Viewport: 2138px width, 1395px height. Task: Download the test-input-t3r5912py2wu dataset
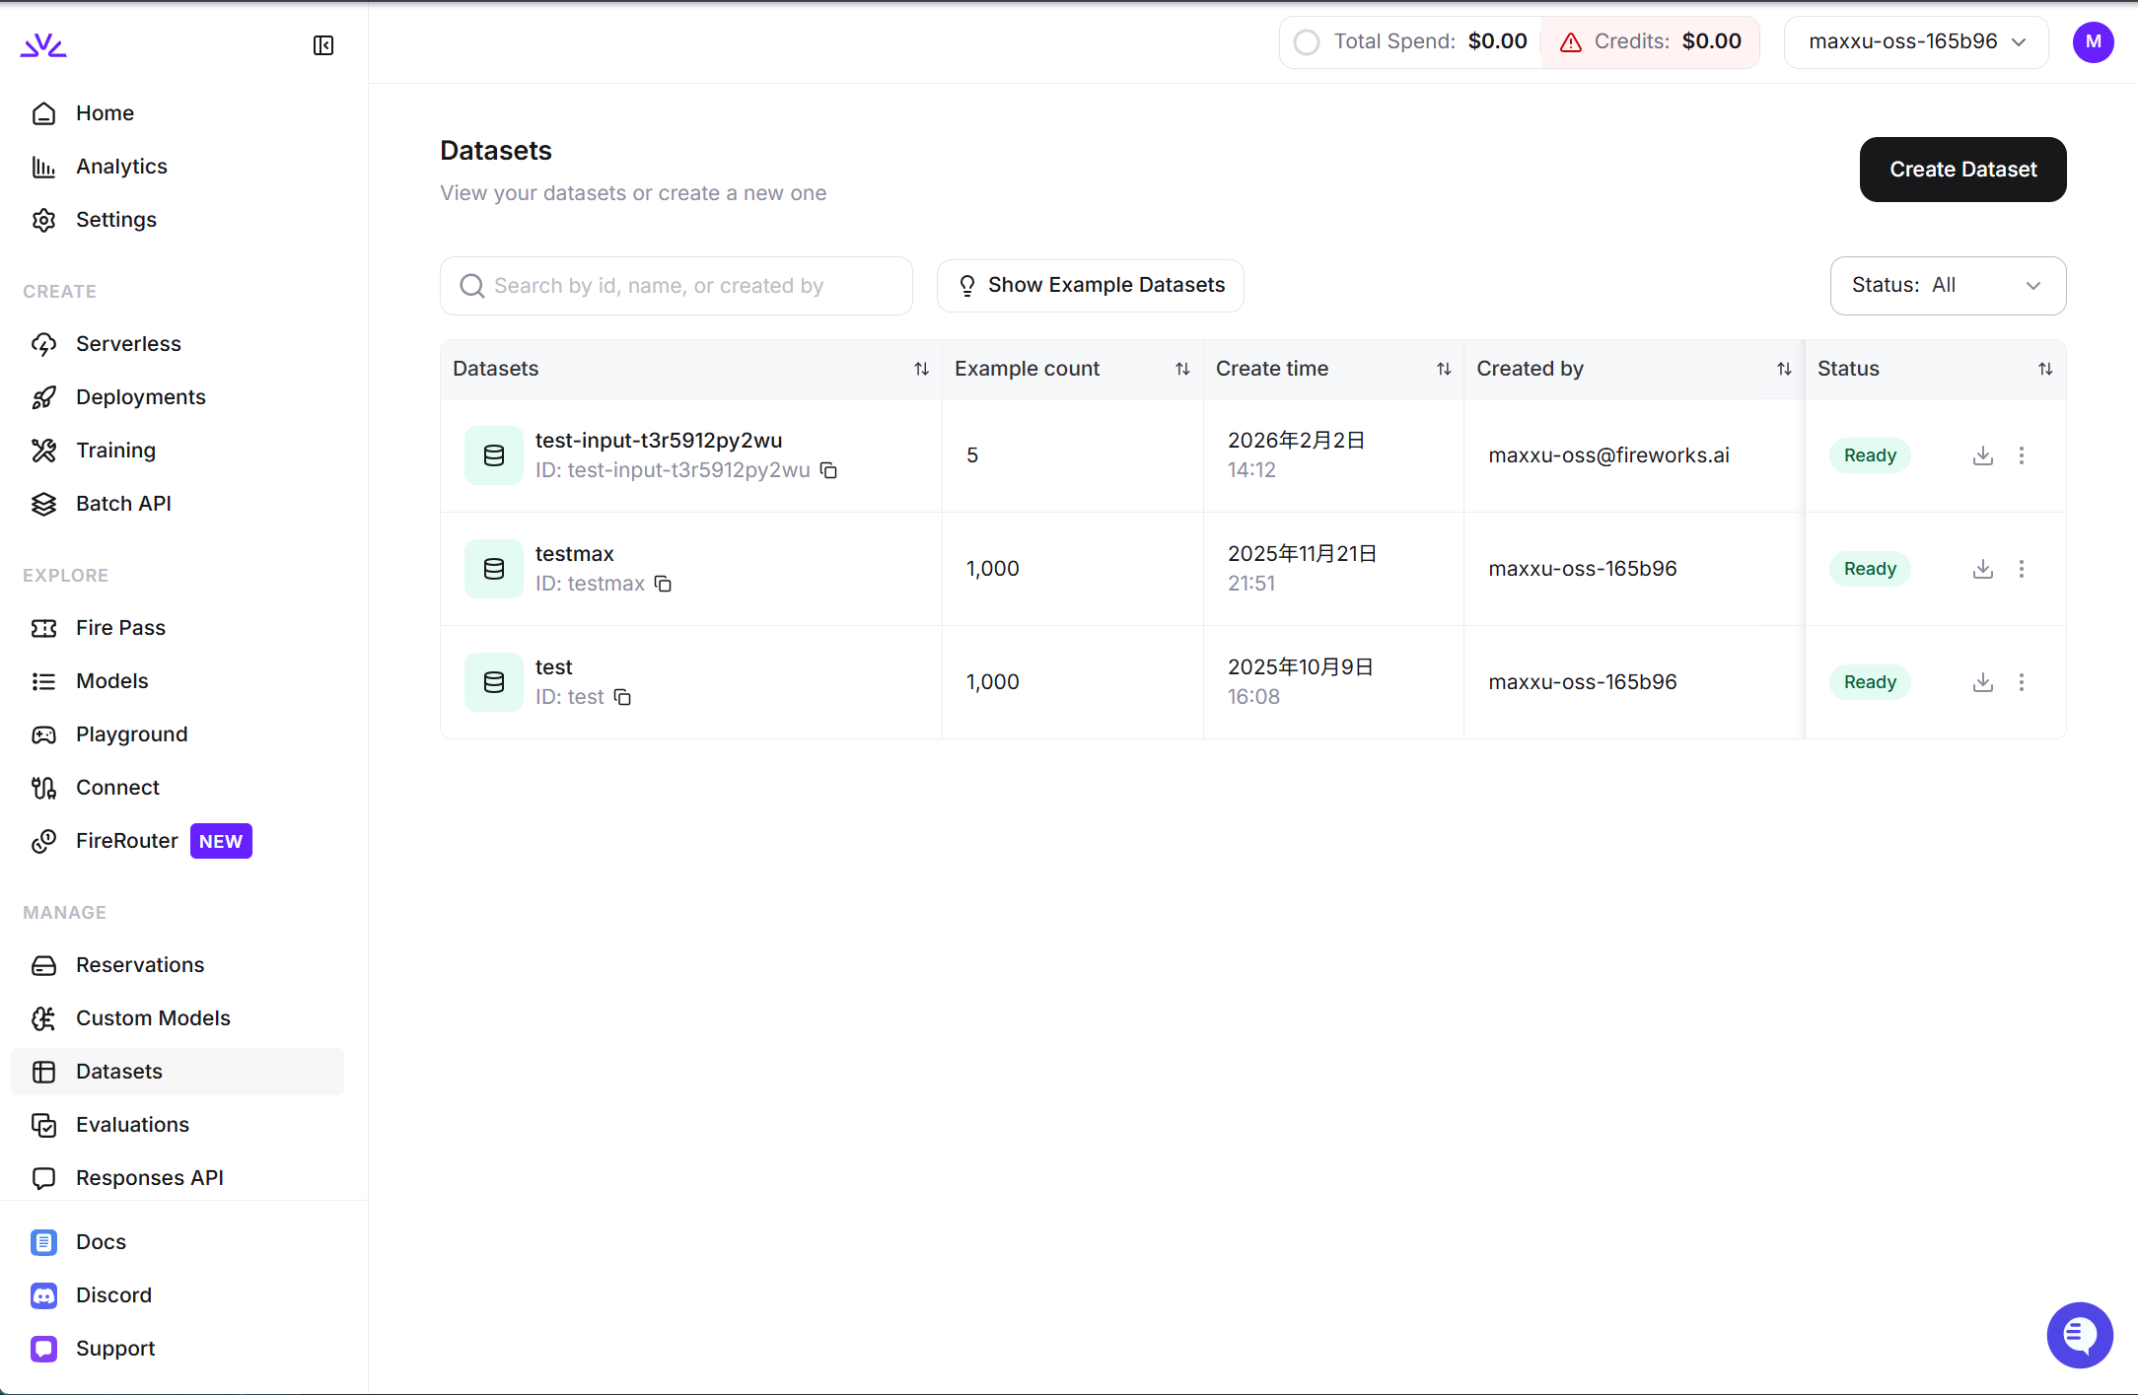click(1983, 455)
